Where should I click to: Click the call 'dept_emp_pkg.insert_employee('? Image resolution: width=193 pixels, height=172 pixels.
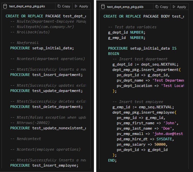144,112
